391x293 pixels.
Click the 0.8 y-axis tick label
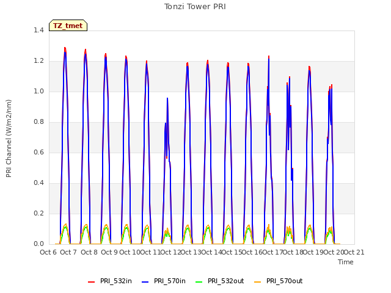pos(38,122)
